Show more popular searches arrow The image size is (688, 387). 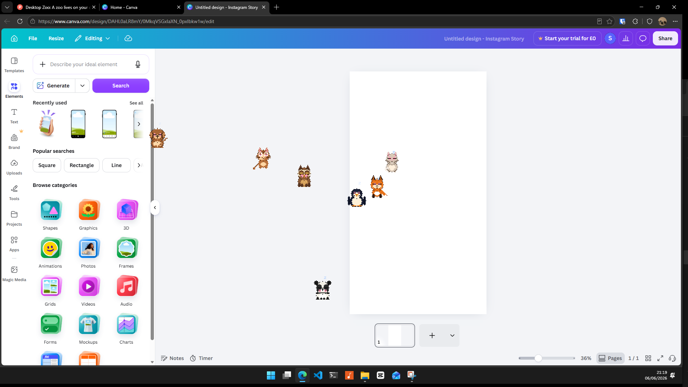[139, 165]
